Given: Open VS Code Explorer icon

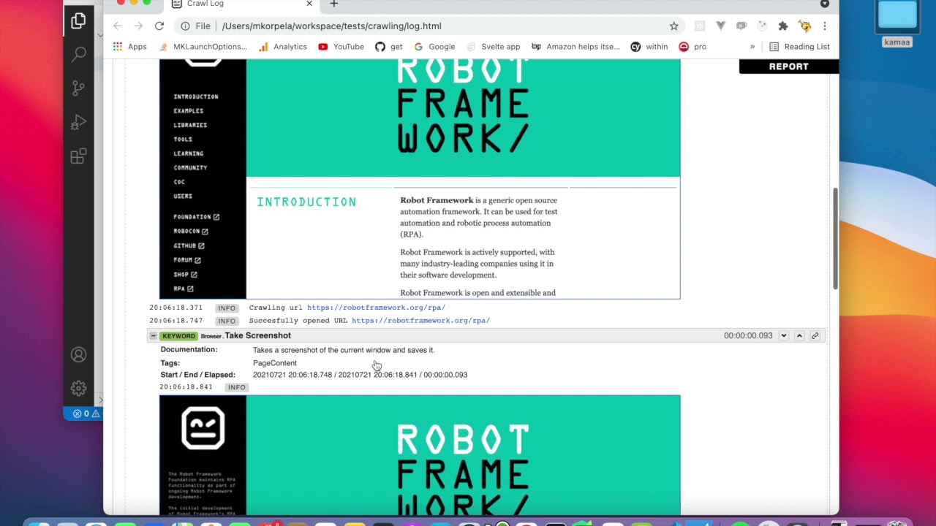Looking at the screenshot, I should click(x=79, y=21).
